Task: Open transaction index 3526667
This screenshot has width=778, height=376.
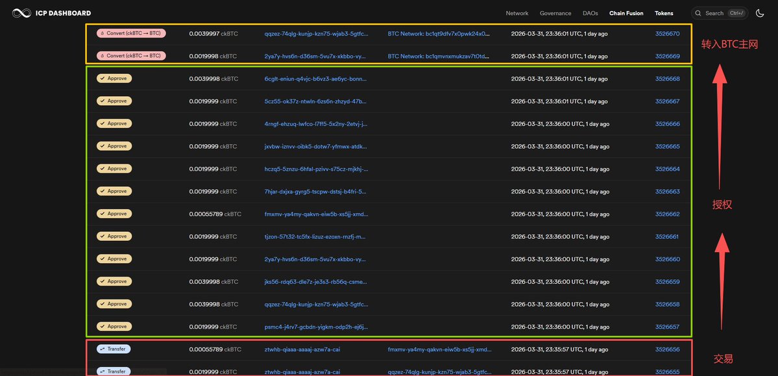Action: (667, 101)
